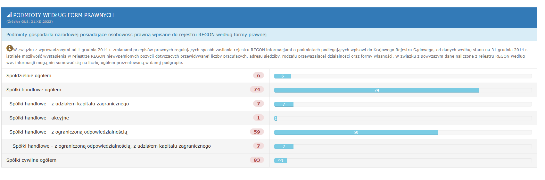
Task: Click the PODMIOTY WEDŁUG FORM PRAWNYCH heading
Action: [63, 15]
